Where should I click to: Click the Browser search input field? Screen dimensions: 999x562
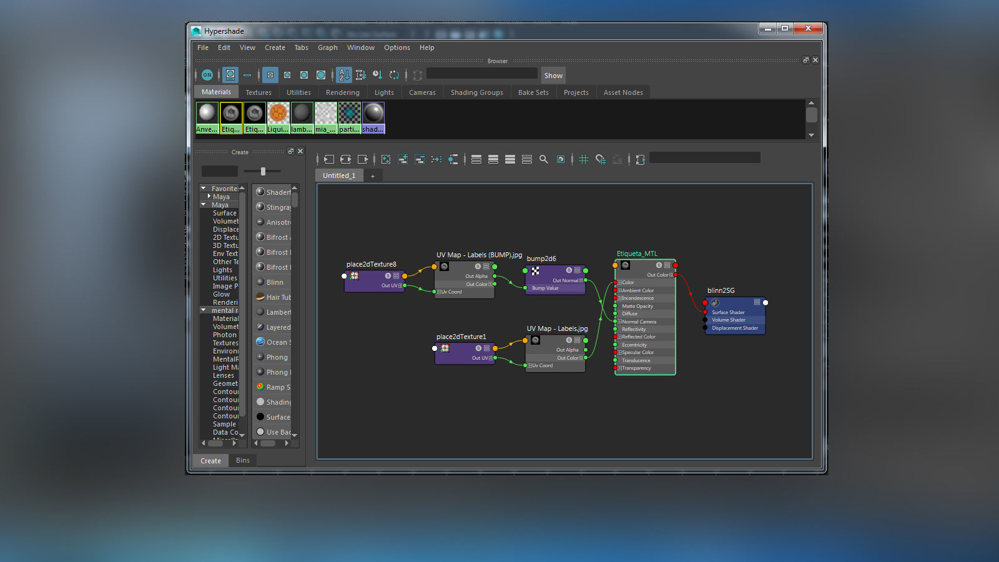pyautogui.click(x=481, y=74)
